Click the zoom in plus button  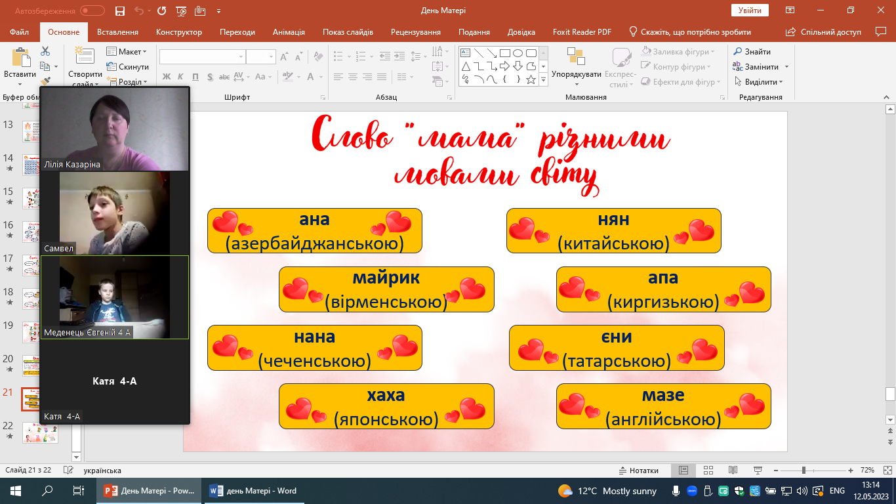tap(851, 471)
